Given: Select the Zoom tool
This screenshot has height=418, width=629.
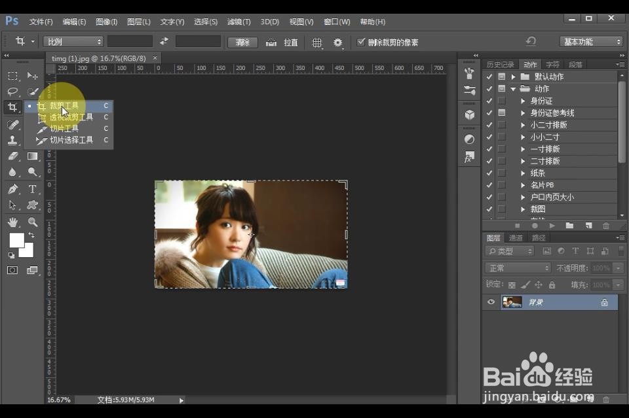Looking at the screenshot, I should click(33, 222).
